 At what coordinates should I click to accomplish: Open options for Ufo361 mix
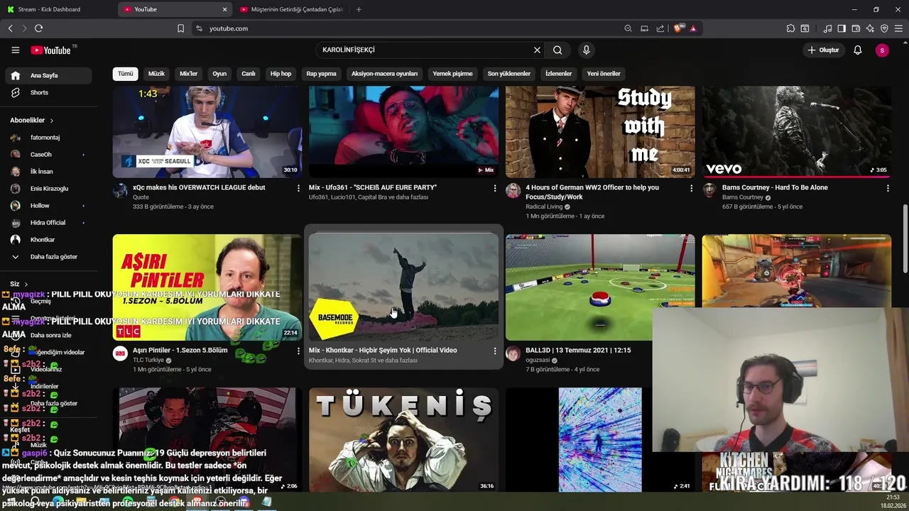pyautogui.click(x=495, y=188)
